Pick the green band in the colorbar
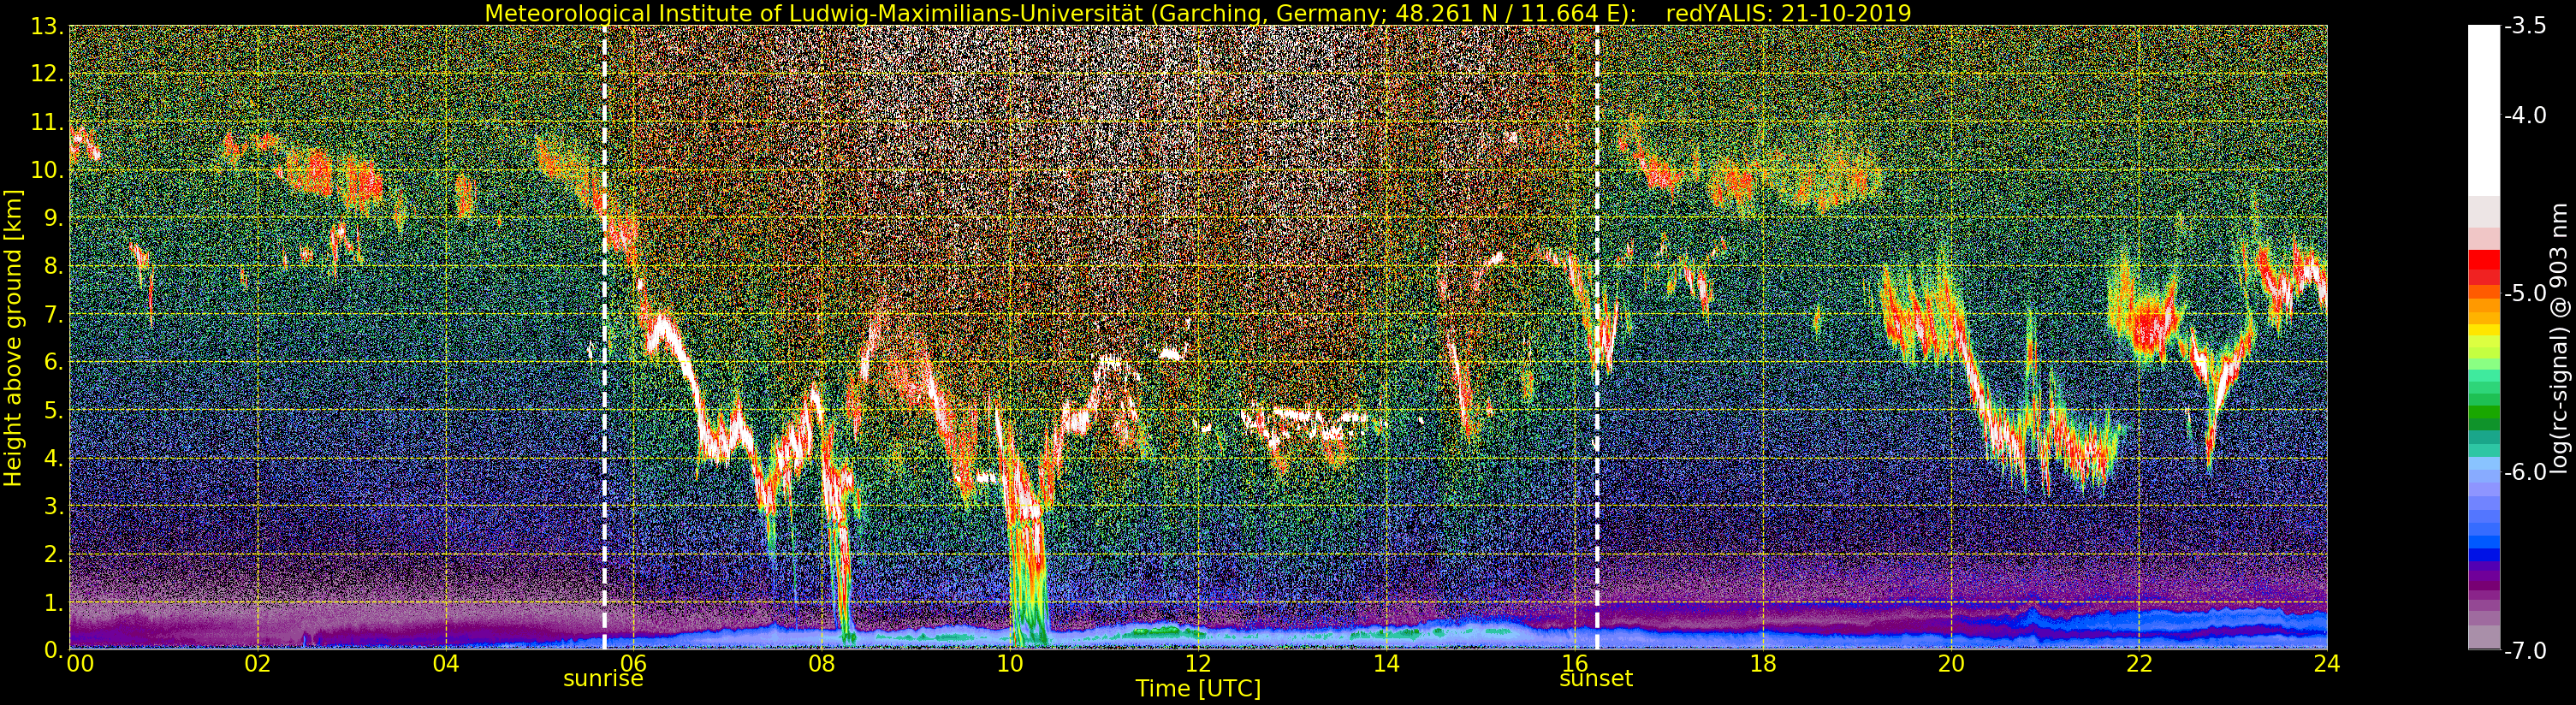 pyautogui.click(x=2483, y=412)
